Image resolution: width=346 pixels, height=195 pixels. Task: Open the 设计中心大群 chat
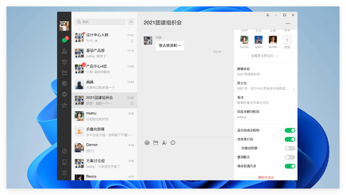click(104, 38)
